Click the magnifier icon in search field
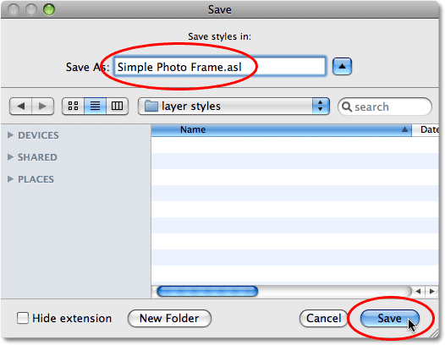Image resolution: width=445 pixels, height=345 pixels. point(347,107)
